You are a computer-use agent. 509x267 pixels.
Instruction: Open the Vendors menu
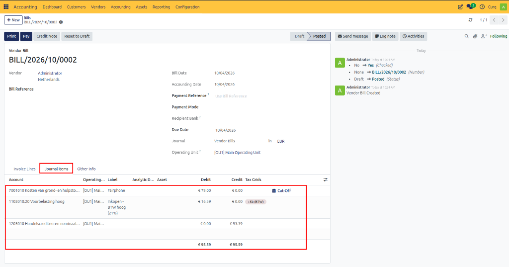pyautogui.click(x=98, y=7)
